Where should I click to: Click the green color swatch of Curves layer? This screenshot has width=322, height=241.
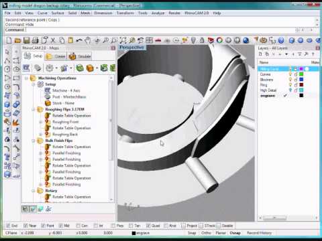point(301,74)
